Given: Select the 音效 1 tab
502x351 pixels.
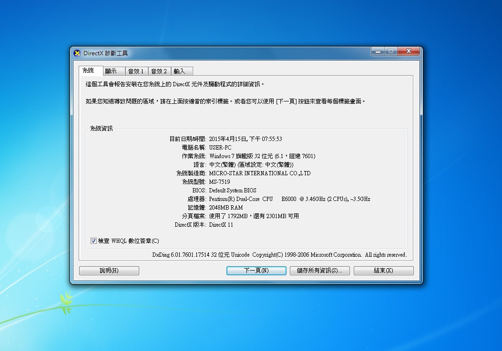Looking at the screenshot, I should point(135,71).
